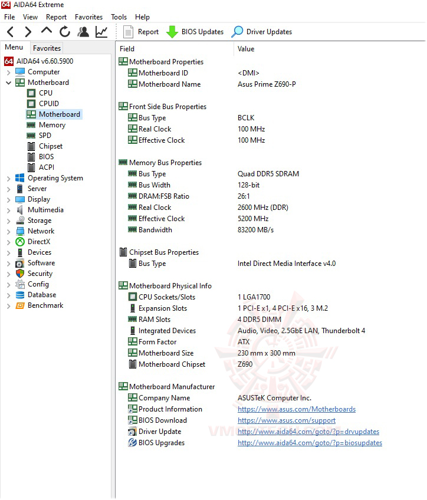The height and width of the screenshot is (500, 427).
Task: Switch to the Favorites tab in sidebar
Action: click(47, 48)
